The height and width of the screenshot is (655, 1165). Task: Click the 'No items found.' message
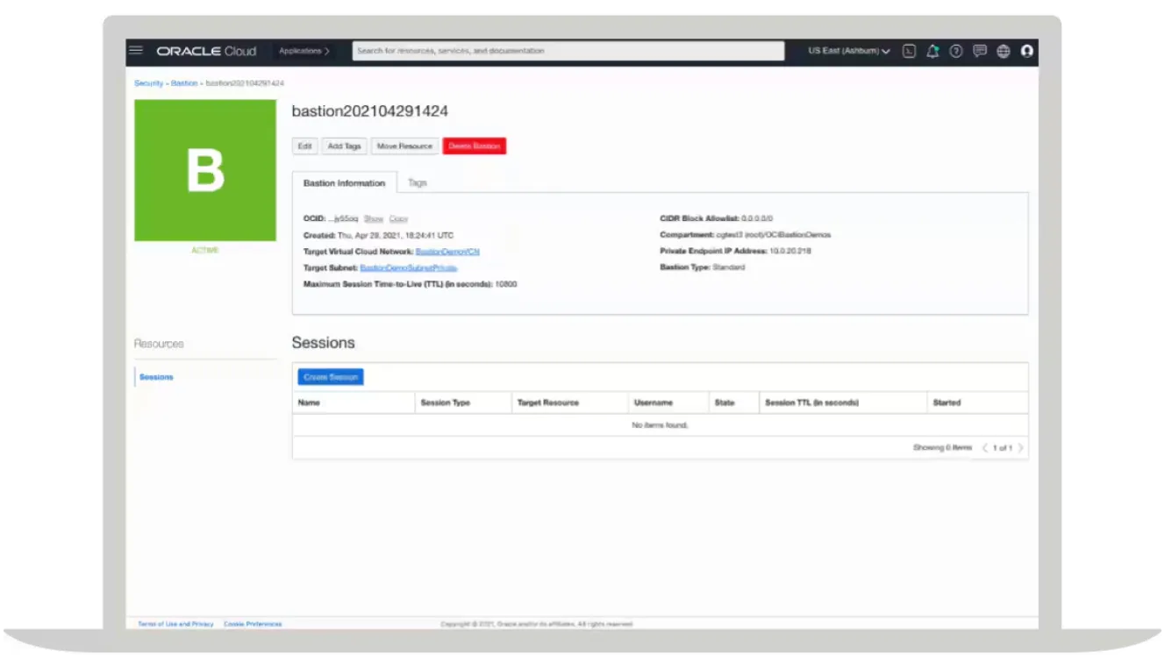pos(660,425)
